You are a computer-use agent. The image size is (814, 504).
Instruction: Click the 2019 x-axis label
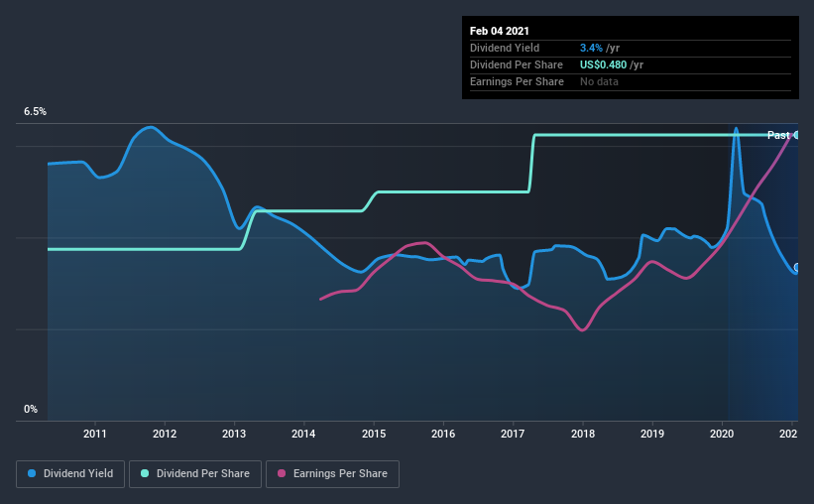click(x=652, y=434)
